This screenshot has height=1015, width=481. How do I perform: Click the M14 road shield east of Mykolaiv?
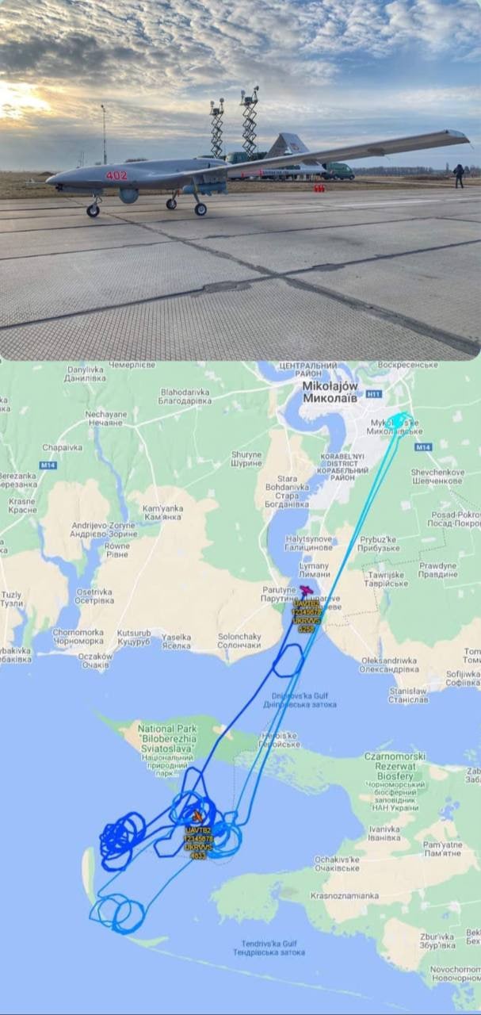point(422,447)
